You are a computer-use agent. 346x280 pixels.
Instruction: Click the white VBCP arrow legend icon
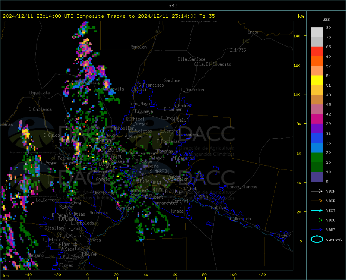pos(317,191)
